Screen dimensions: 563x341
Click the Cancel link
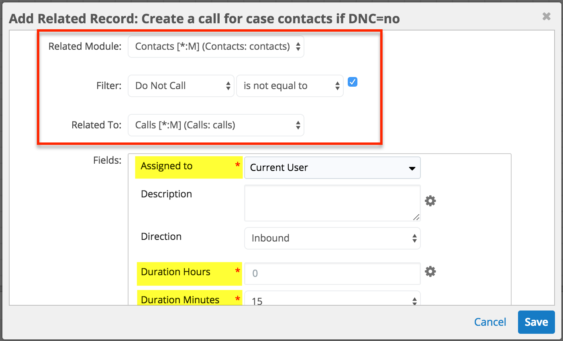pyautogui.click(x=490, y=322)
